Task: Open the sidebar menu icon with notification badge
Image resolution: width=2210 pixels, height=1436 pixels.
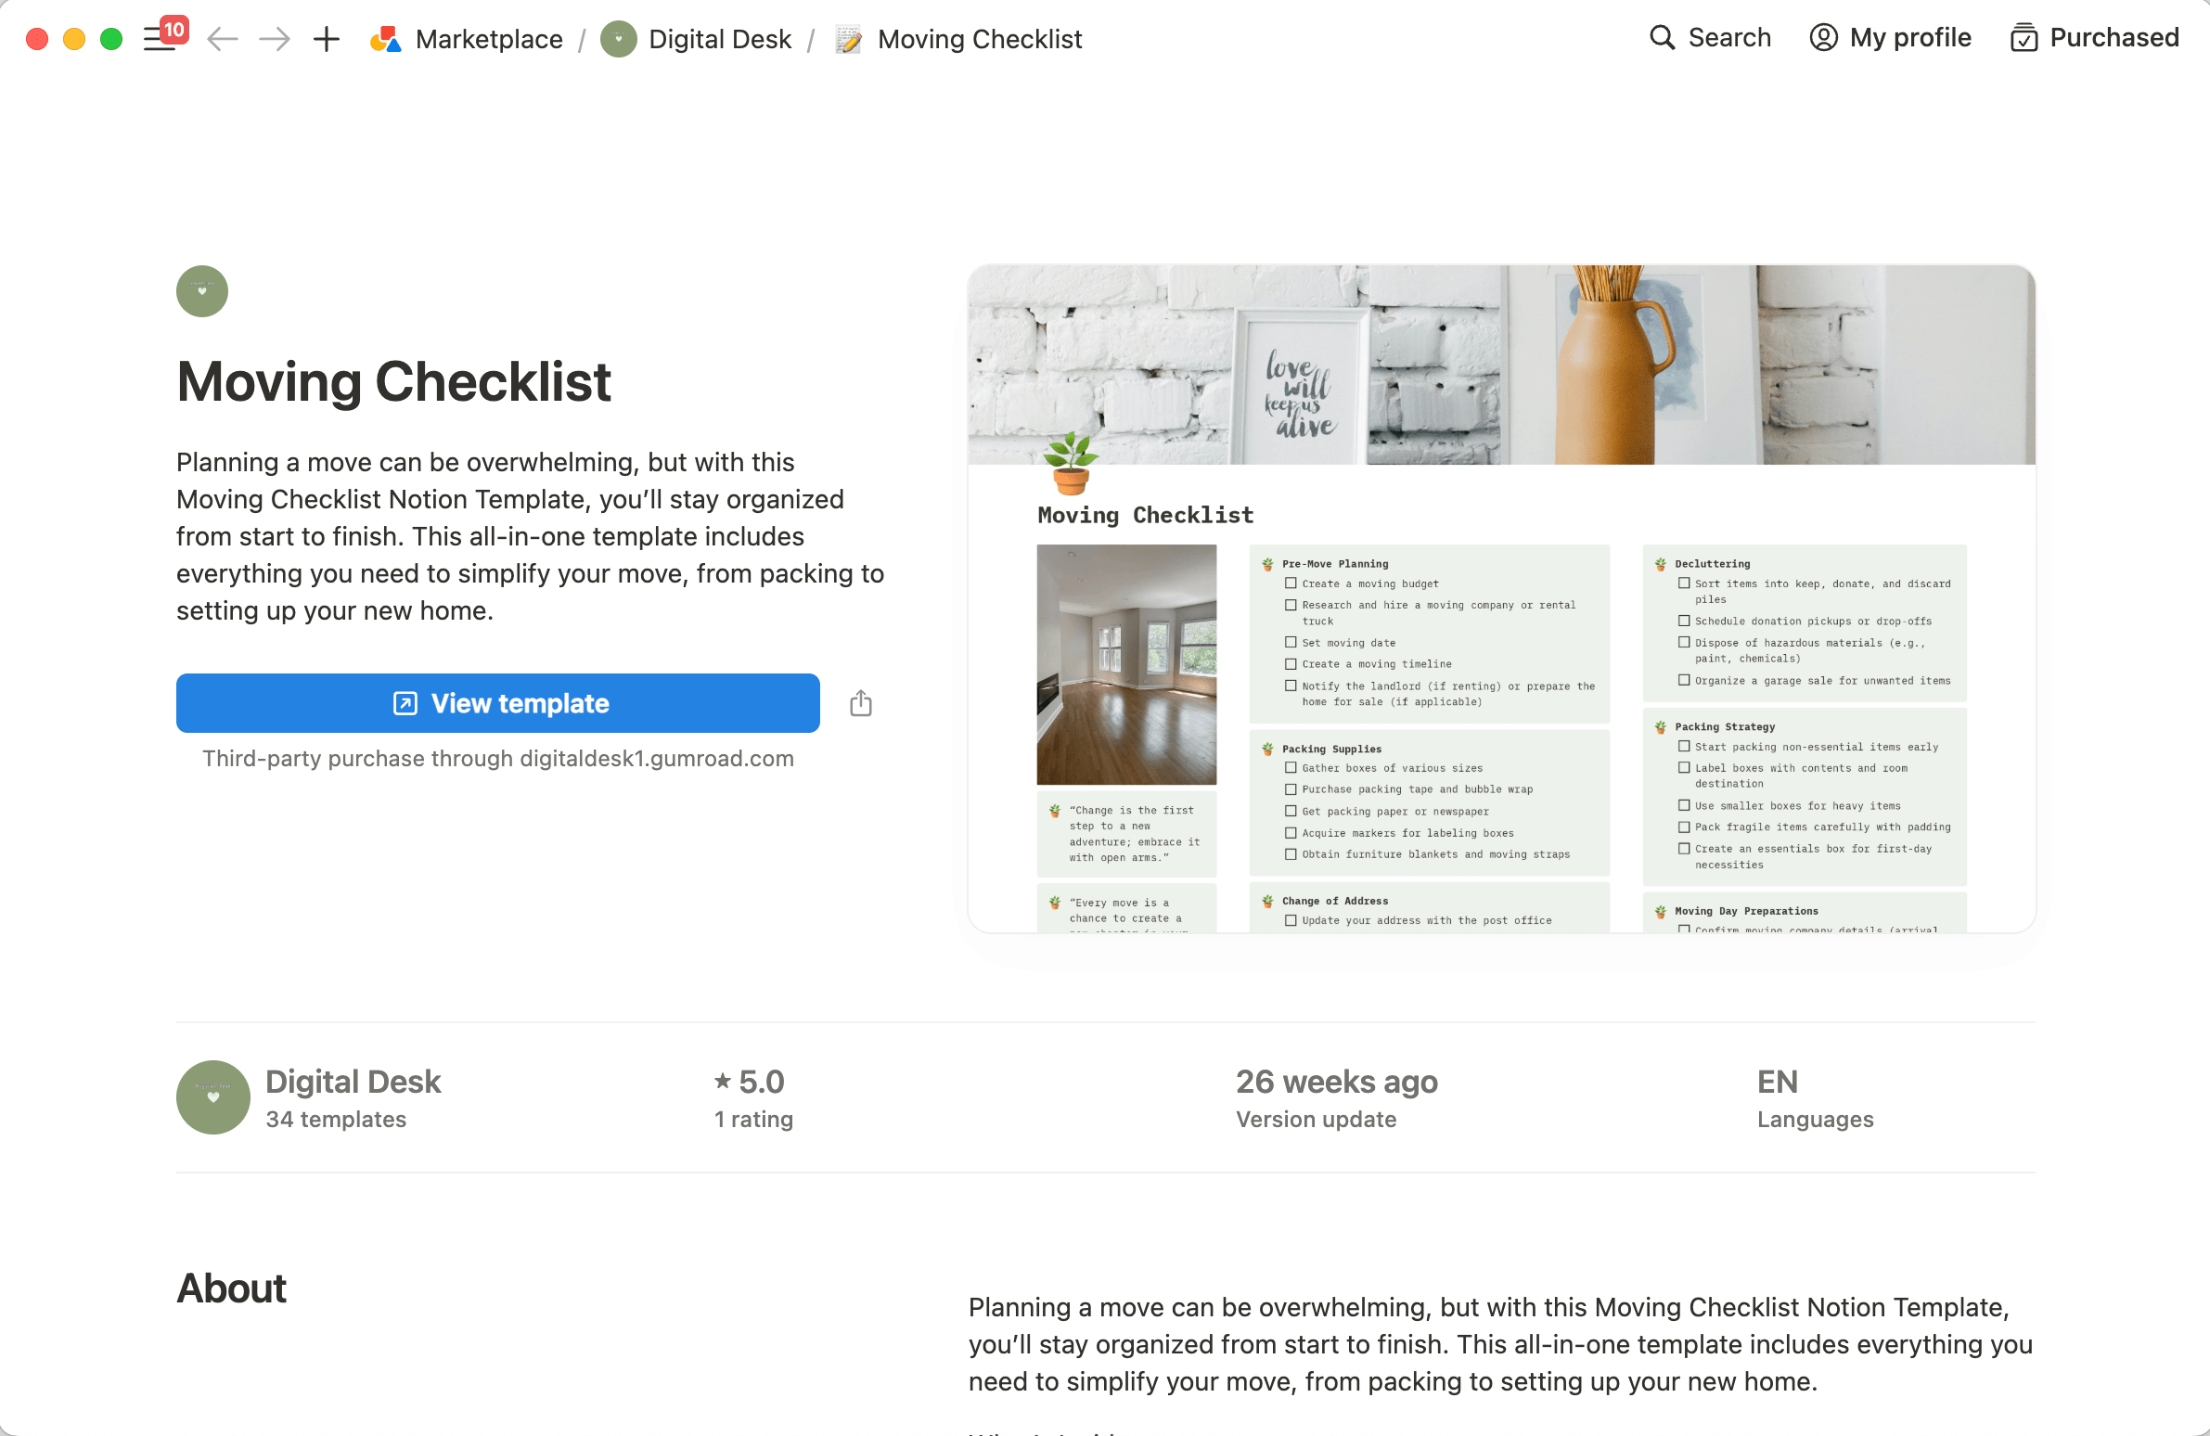Action: (161, 39)
